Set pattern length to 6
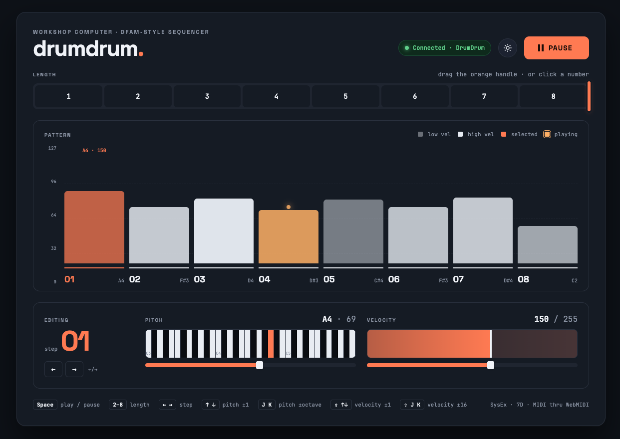 tap(415, 96)
